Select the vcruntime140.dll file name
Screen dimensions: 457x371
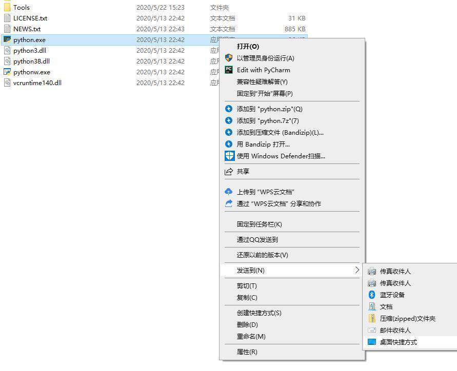pos(37,83)
